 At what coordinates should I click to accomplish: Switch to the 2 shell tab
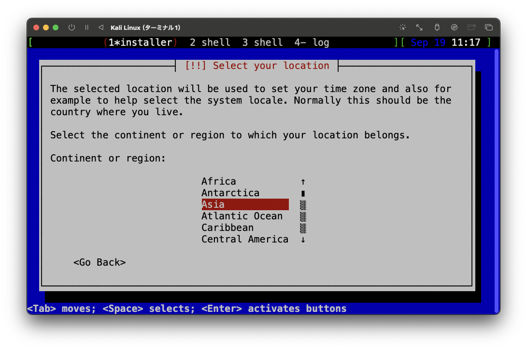210,42
